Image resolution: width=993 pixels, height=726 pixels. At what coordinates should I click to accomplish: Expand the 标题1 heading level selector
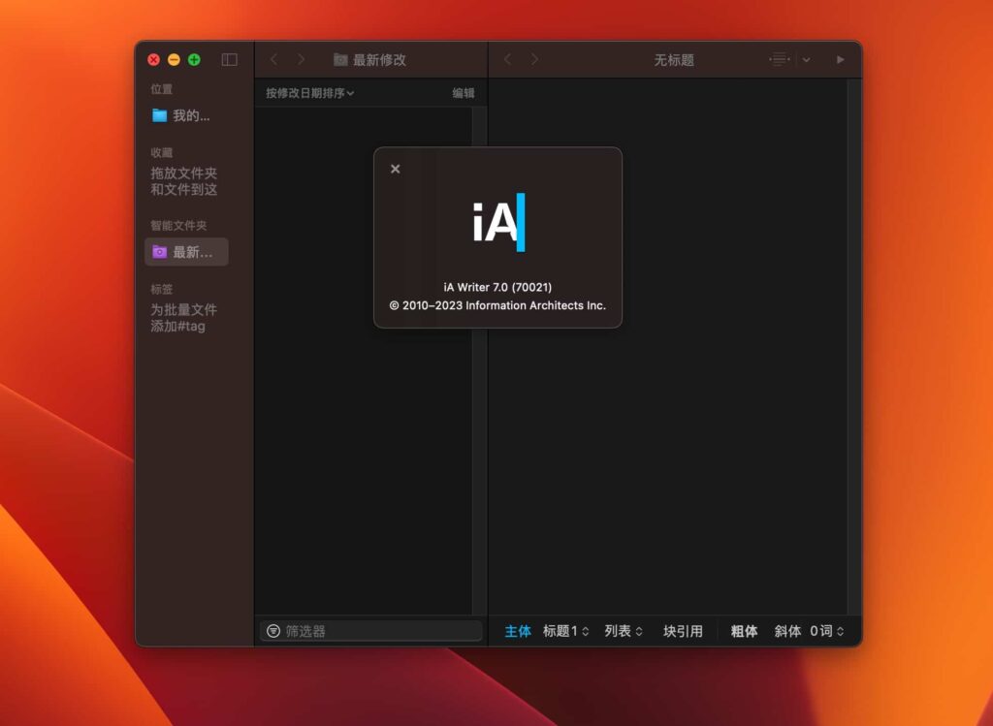565,631
